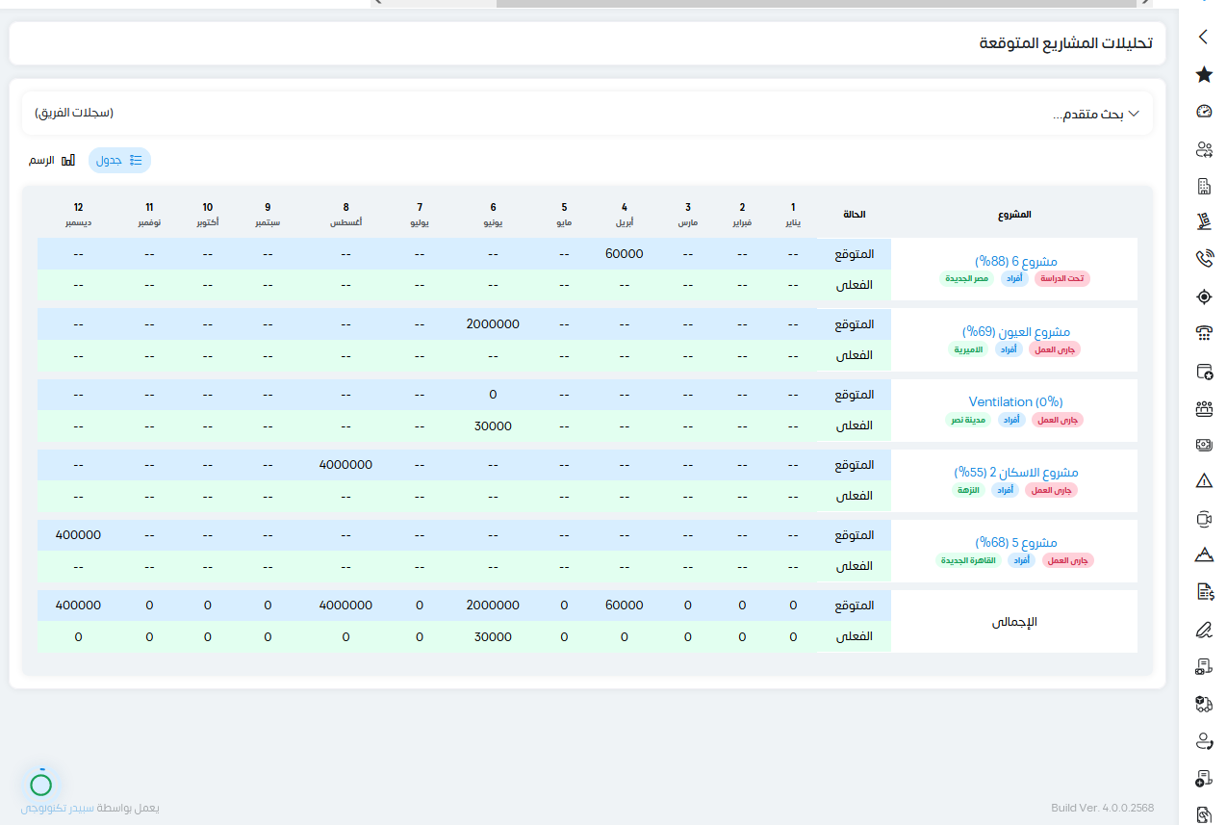Viewport: 1227px width, 825px height.
Task: Open the team group icon
Action: click(x=1203, y=407)
